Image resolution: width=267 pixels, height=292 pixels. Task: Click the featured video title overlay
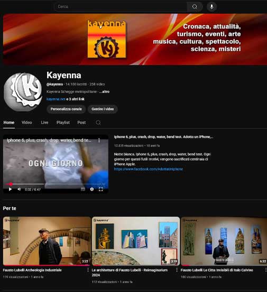coord(49,140)
